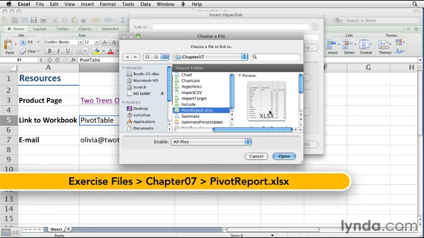Click the Print icon in Excel toolbar

click(x=43, y=20)
